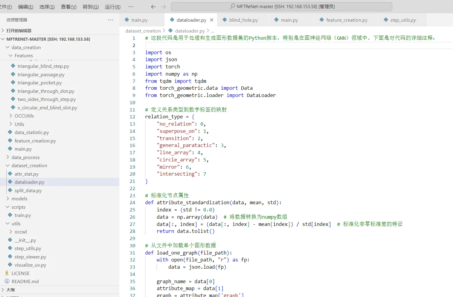Switch to the feature_creation.py tab
Image resolution: width=453 pixels, height=297 pixels.
[x=347, y=20]
